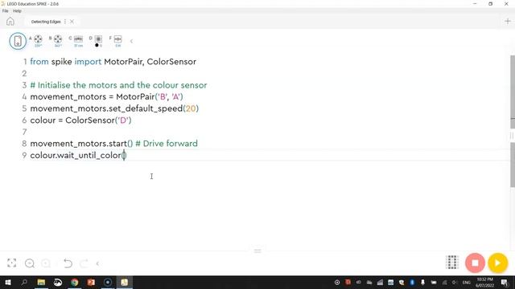Go to the Home screen

pyautogui.click(x=10, y=22)
